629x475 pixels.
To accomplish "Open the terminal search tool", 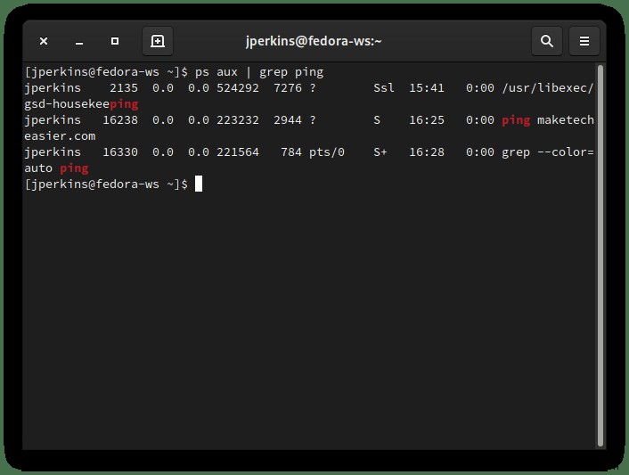I will (547, 41).
